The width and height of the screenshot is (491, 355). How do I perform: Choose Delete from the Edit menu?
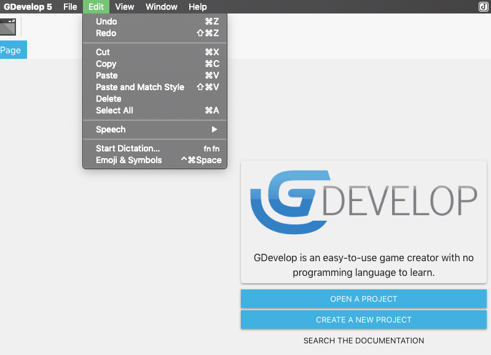(x=155, y=99)
